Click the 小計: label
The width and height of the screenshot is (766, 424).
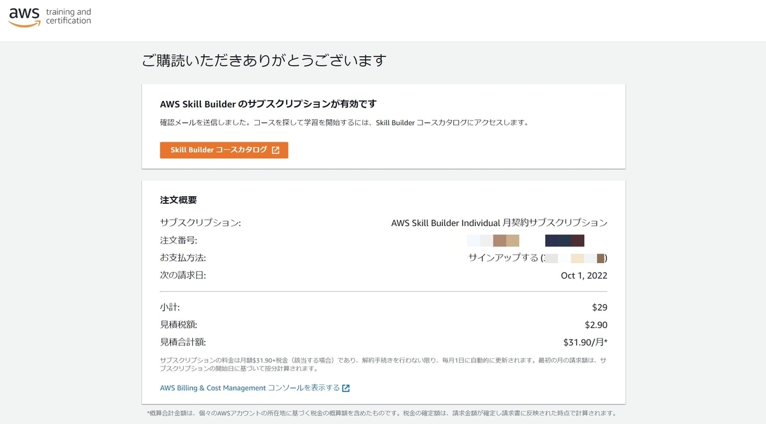point(170,307)
